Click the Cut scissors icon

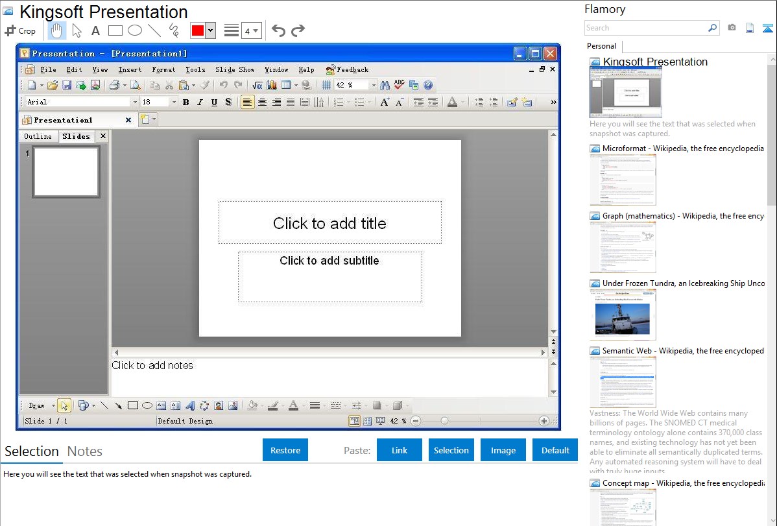[x=169, y=85]
